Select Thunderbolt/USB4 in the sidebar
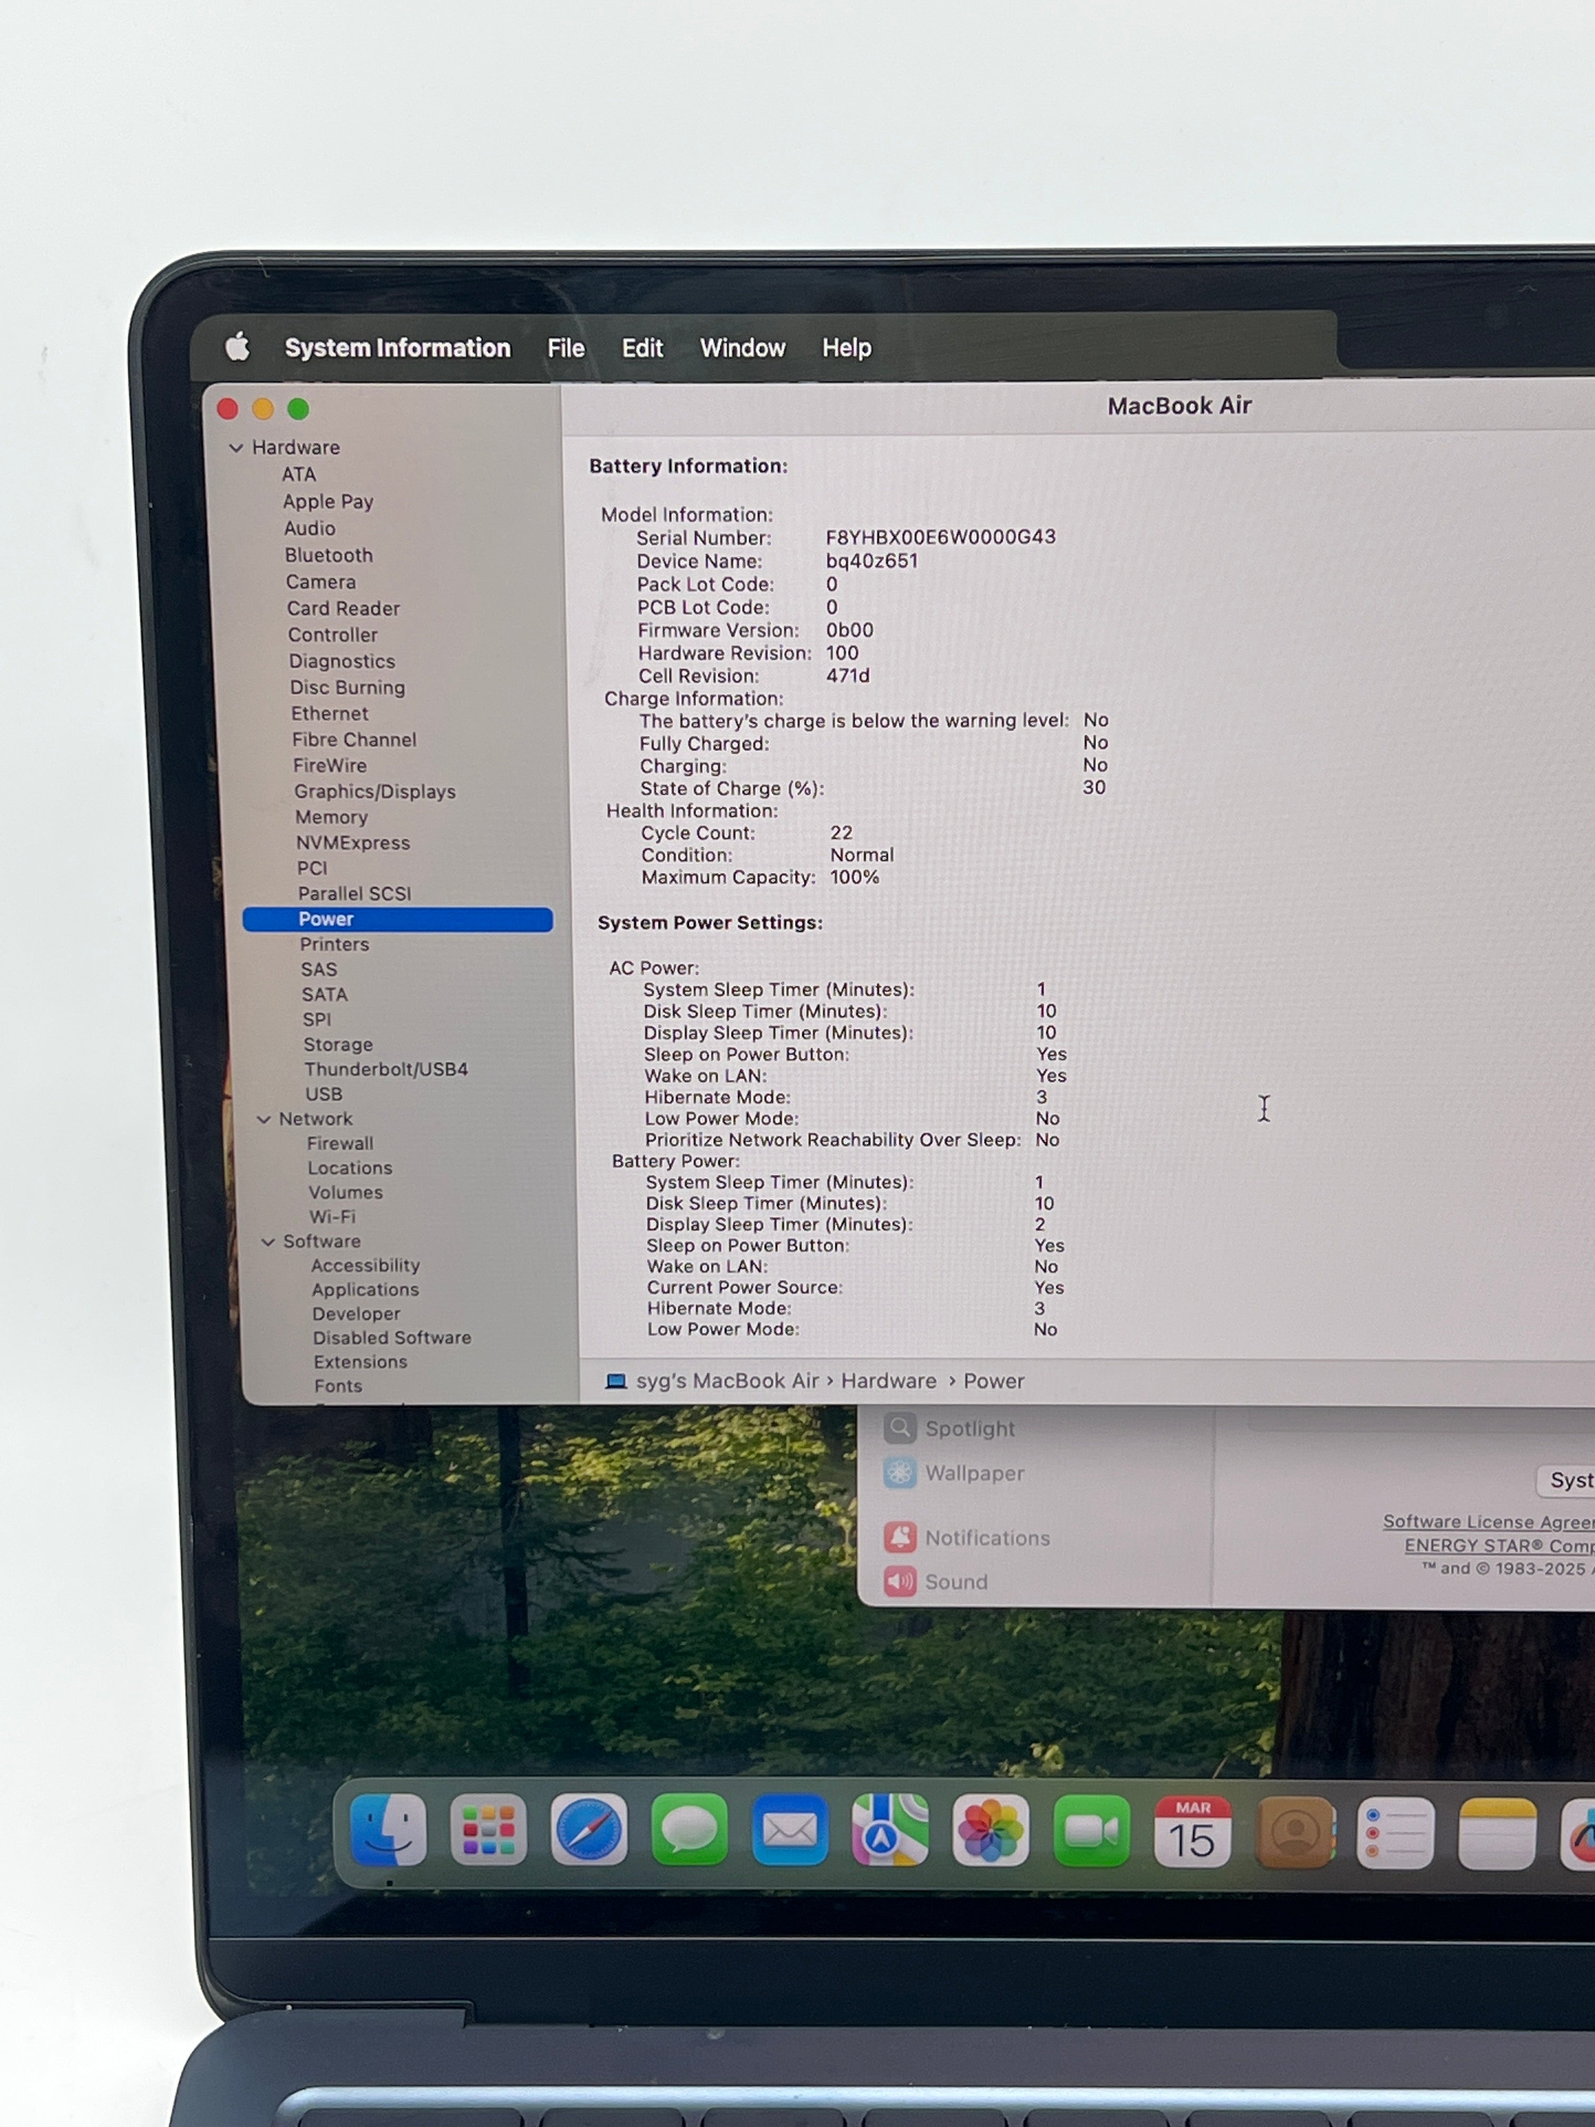This screenshot has height=2127, width=1595. tap(387, 1069)
